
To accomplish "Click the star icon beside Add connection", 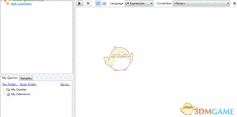I will pyautogui.click(x=7, y=4).
